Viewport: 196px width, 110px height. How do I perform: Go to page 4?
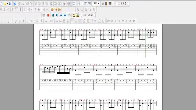click(x=123, y=3)
